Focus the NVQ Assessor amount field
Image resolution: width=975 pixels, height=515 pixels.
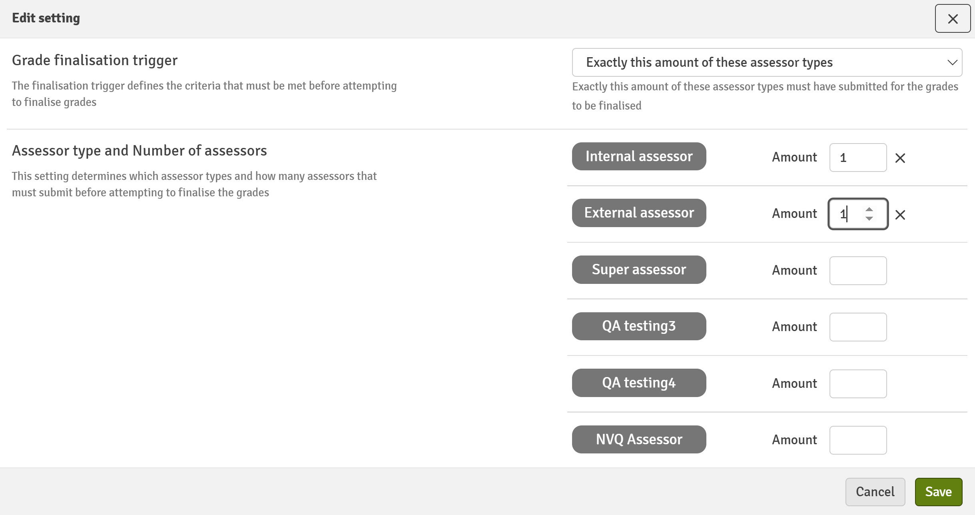pos(858,440)
